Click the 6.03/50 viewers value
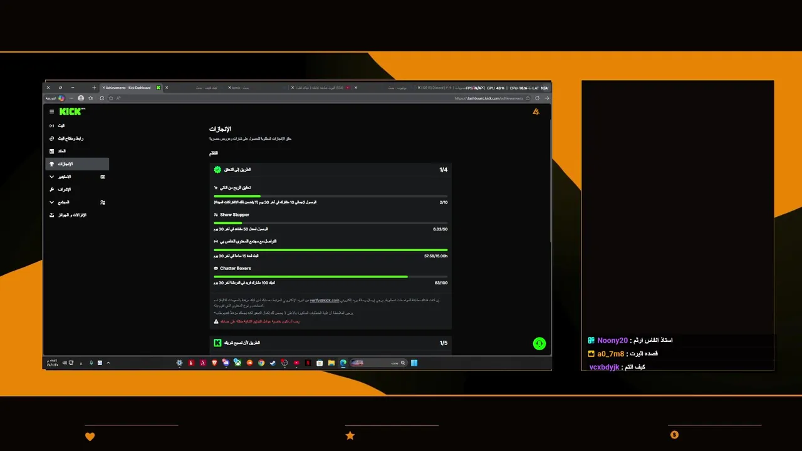 [440, 229]
